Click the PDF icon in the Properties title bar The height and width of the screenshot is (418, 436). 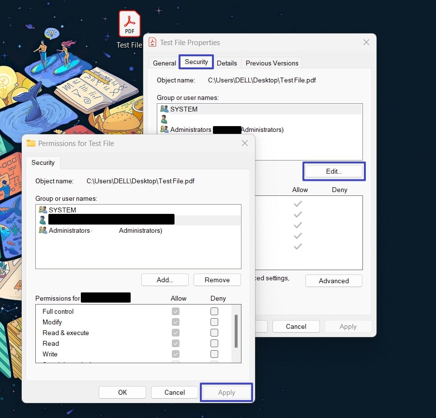(x=151, y=42)
